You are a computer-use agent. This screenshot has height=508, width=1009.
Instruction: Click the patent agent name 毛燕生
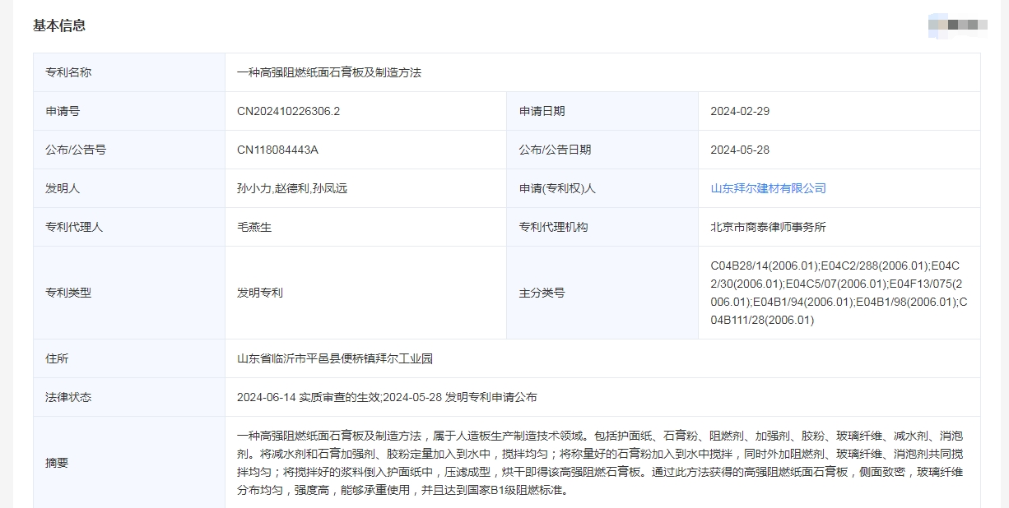254,227
